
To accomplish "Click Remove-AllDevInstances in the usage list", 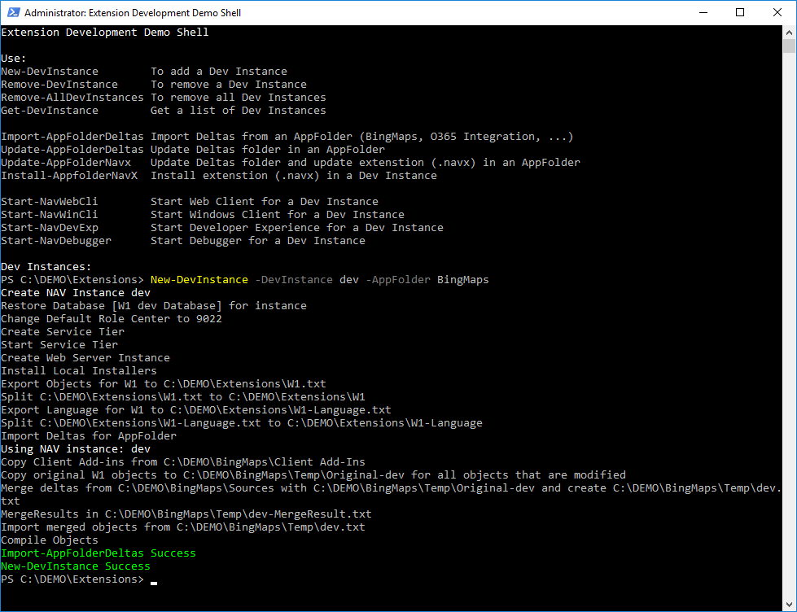I will click(x=72, y=98).
